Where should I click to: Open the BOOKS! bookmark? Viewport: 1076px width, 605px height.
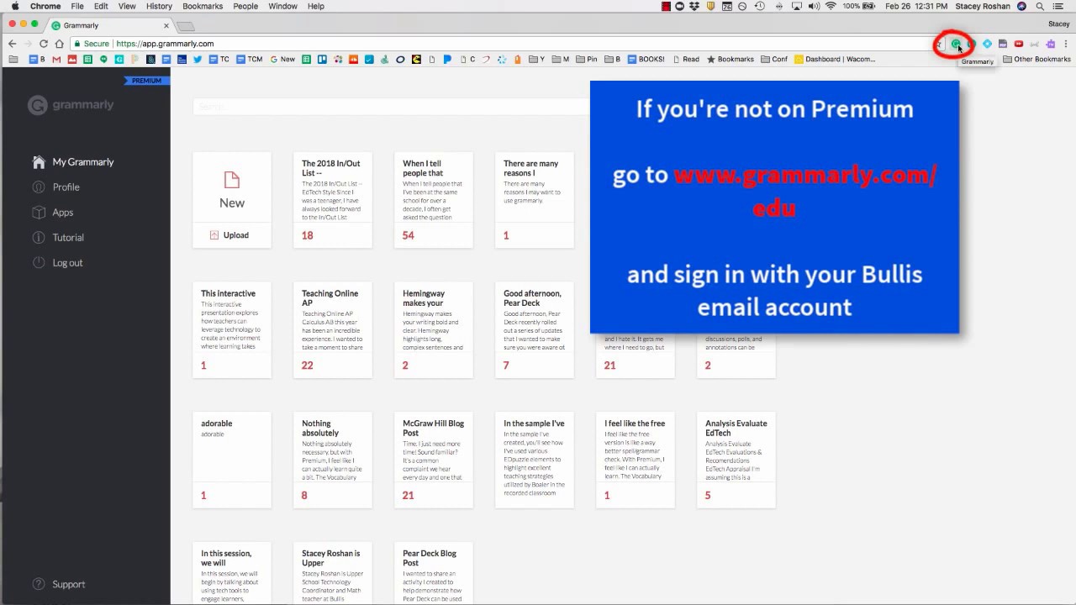646,60
